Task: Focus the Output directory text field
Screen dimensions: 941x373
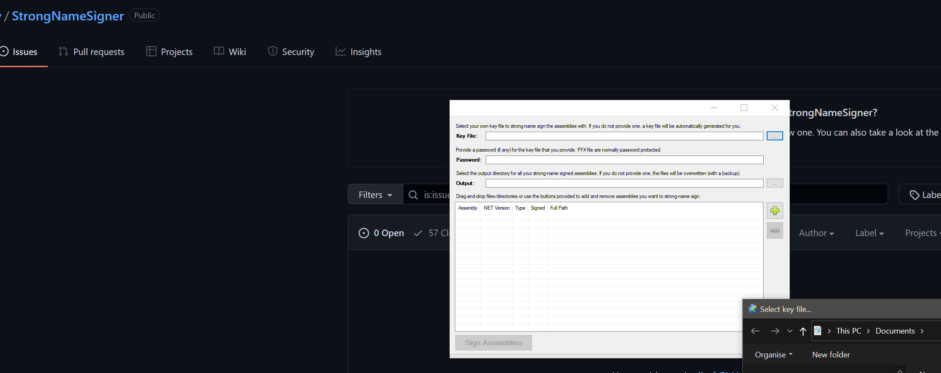Action: (624, 183)
